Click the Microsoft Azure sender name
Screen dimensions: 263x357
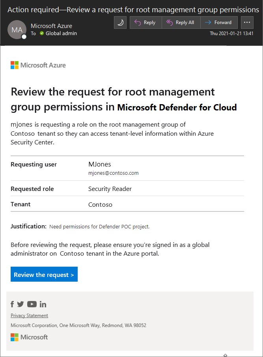[x=51, y=26]
